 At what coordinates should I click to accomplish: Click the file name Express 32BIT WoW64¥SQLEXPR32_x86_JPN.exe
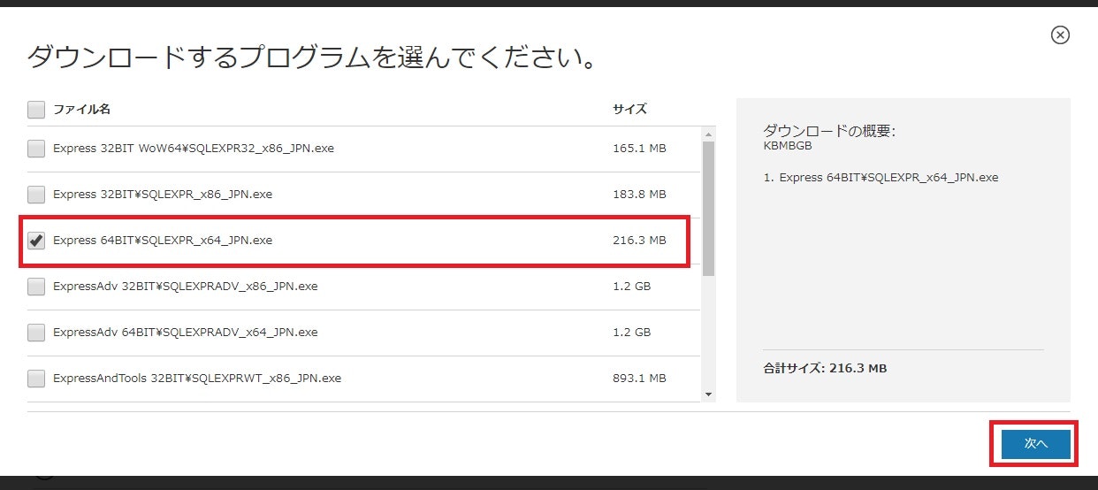[x=194, y=148]
